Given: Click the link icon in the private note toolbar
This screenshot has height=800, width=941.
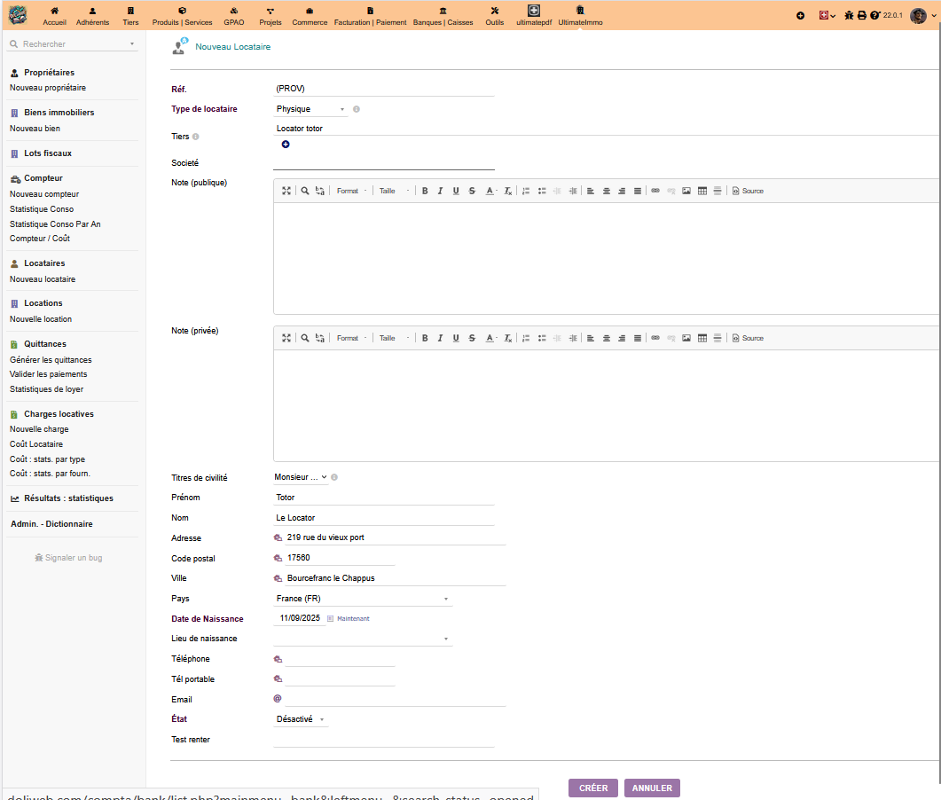Looking at the screenshot, I should point(655,338).
